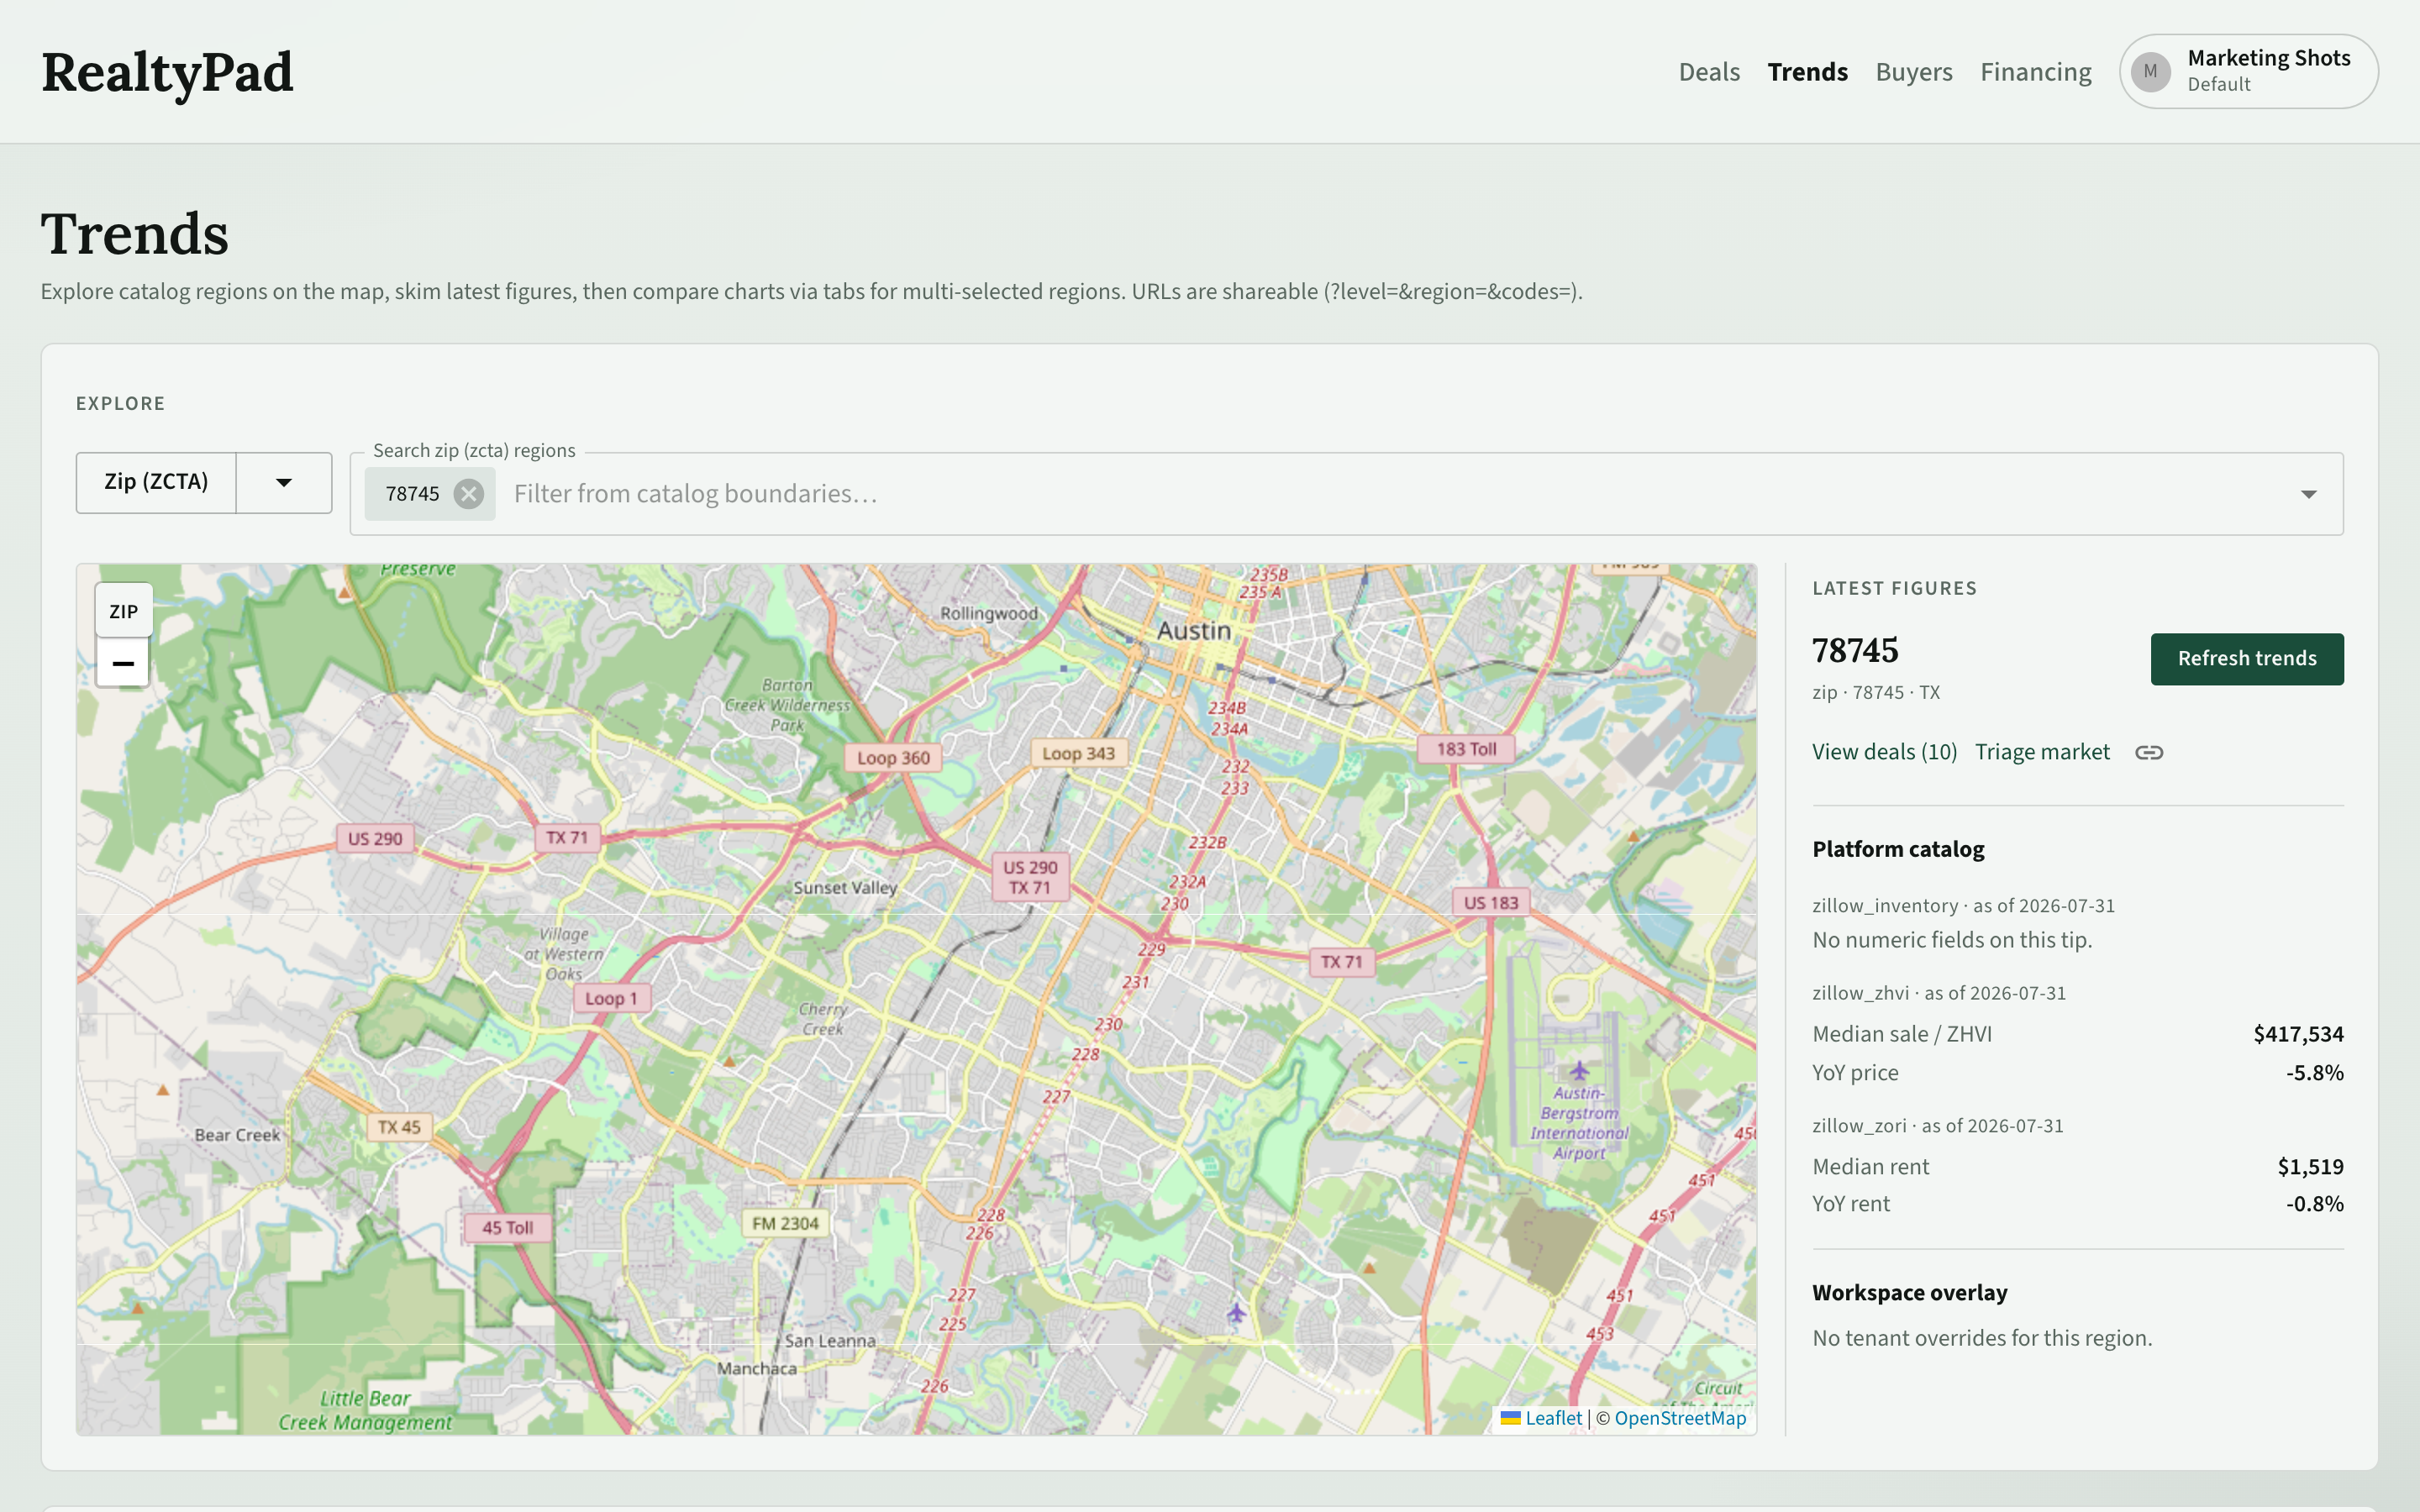
Task: Click 'zillow_zori · as of 2026-07-31' text
Action: pos(1937,1126)
